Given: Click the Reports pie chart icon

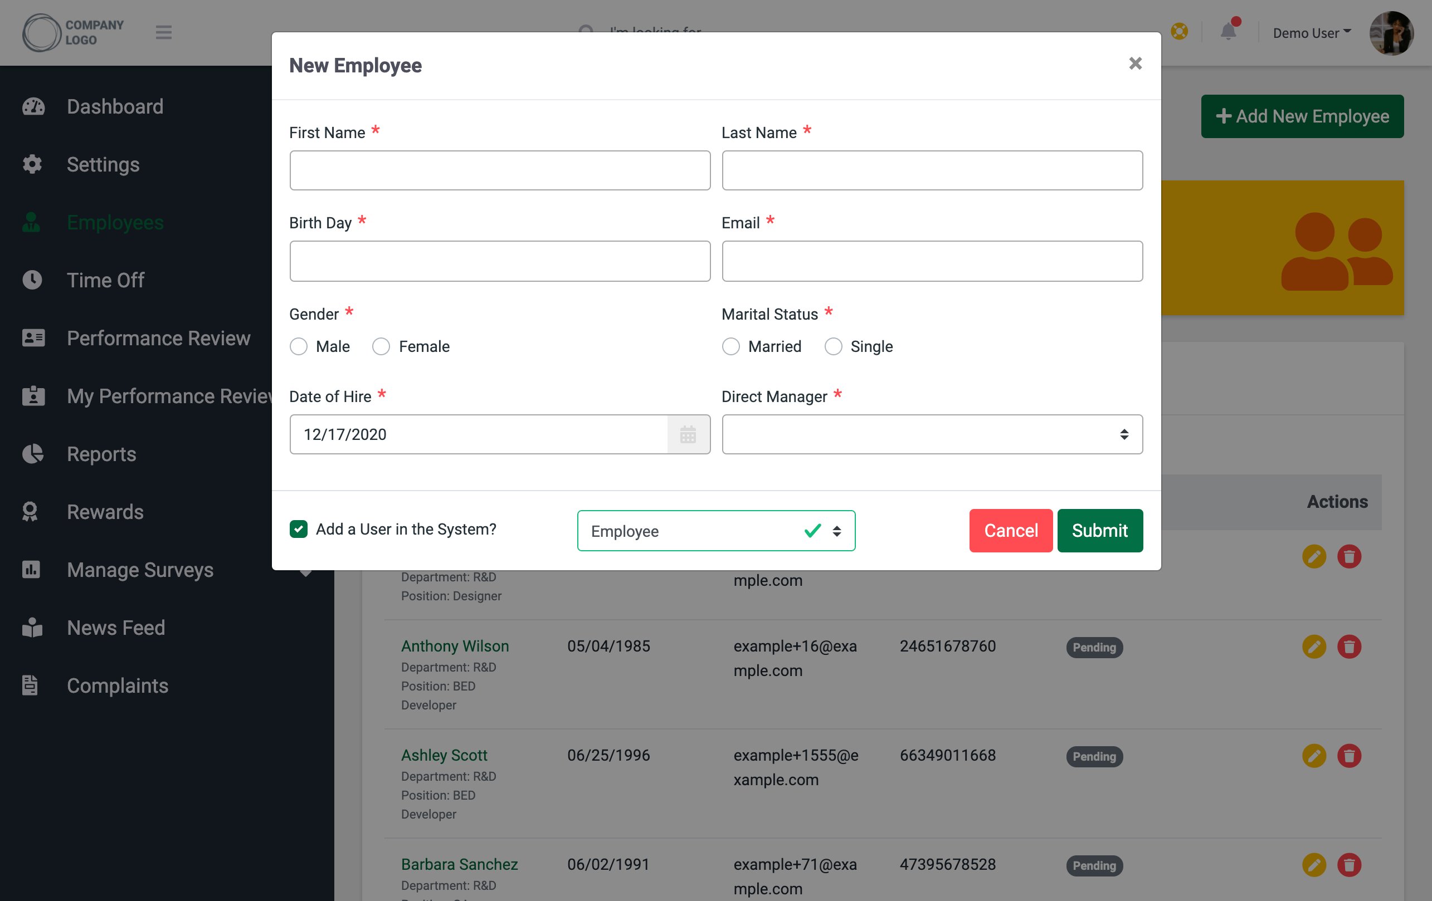Looking at the screenshot, I should pyautogui.click(x=33, y=453).
